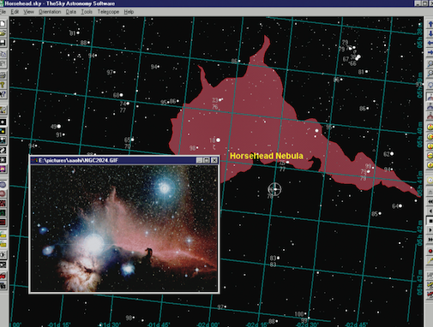This screenshot has width=433, height=327.
Task: Click the Horsehead Nebula label
Action: (267, 156)
